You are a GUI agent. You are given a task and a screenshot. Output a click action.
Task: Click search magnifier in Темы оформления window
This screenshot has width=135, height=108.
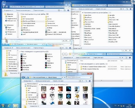(x=132, y=5)
